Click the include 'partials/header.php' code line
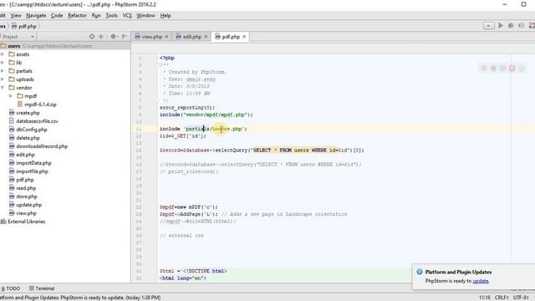This screenshot has height=301, width=535. [203, 129]
